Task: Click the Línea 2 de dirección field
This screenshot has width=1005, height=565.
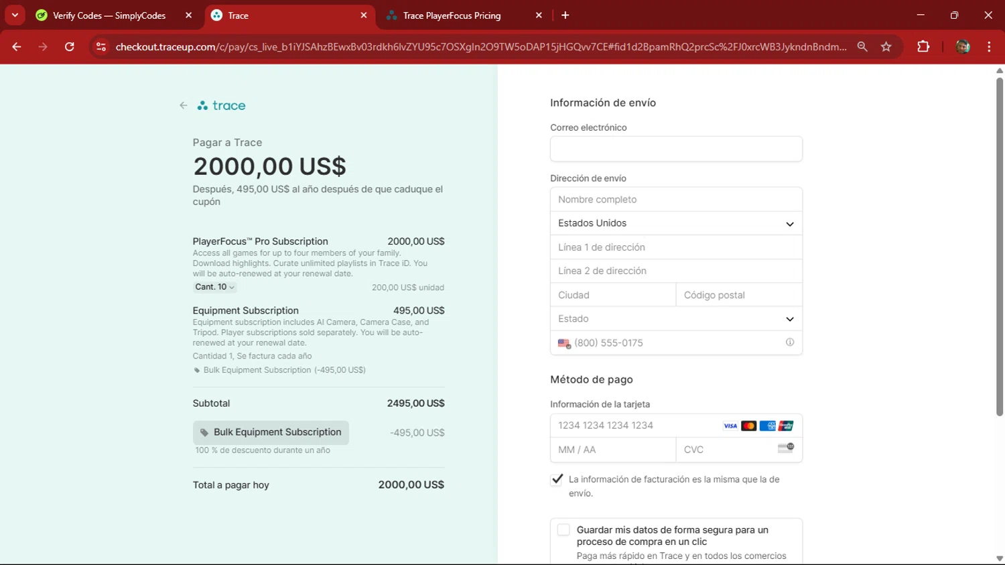Action: coord(676,271)
